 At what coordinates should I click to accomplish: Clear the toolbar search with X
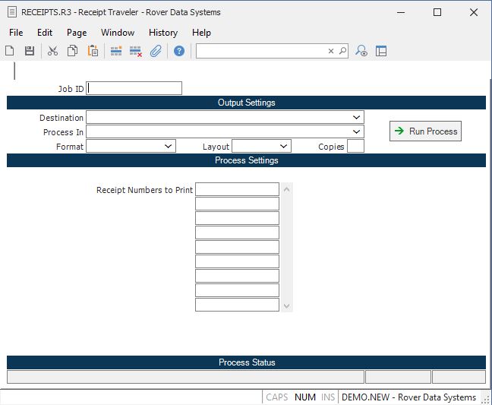(x=331, y=51)
